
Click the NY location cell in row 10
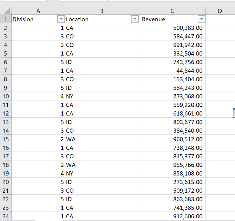pos(70,96)
